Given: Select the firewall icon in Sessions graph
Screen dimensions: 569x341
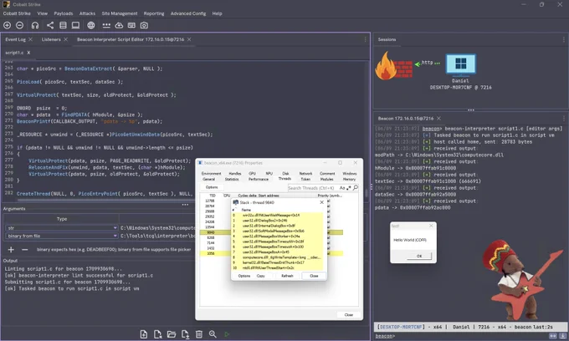Looking at the screenshot, I should (393, 66).
